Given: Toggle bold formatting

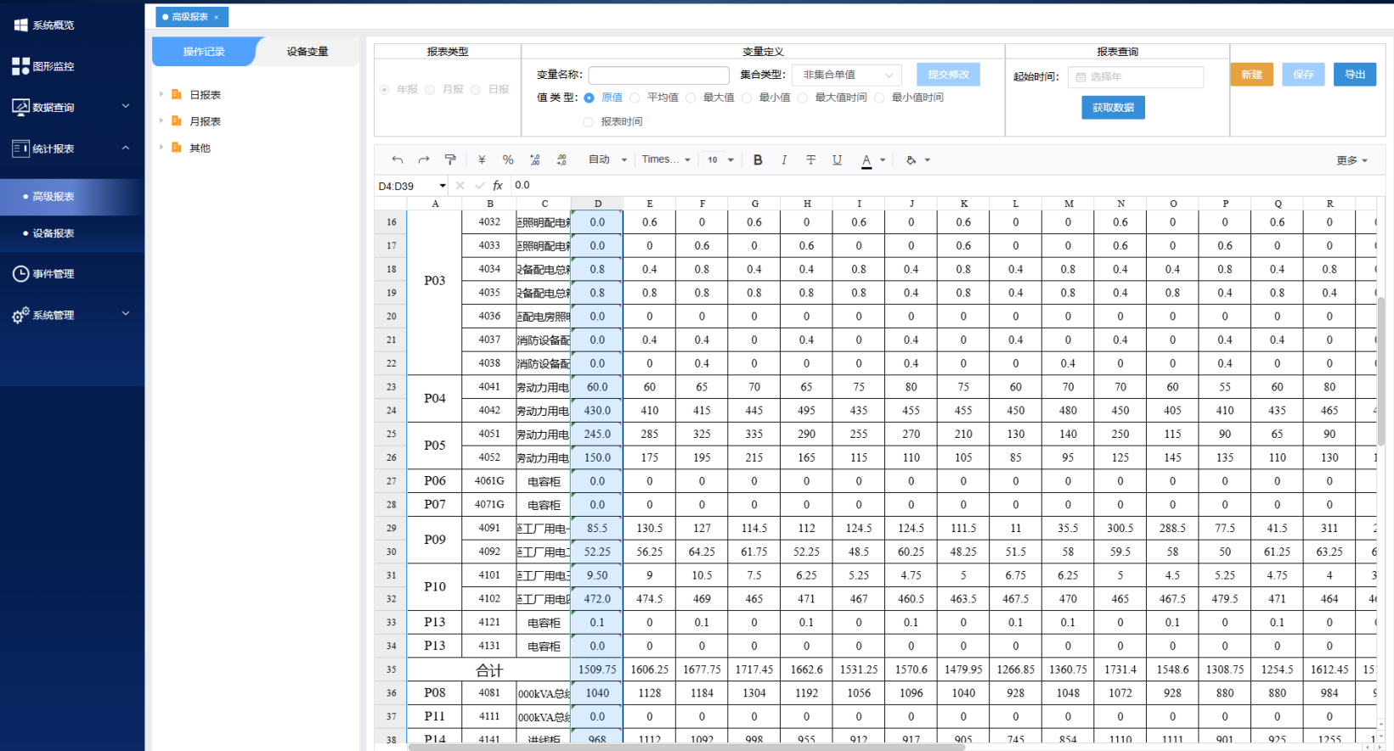Looking at the screenshot, I should coord(758,160).
